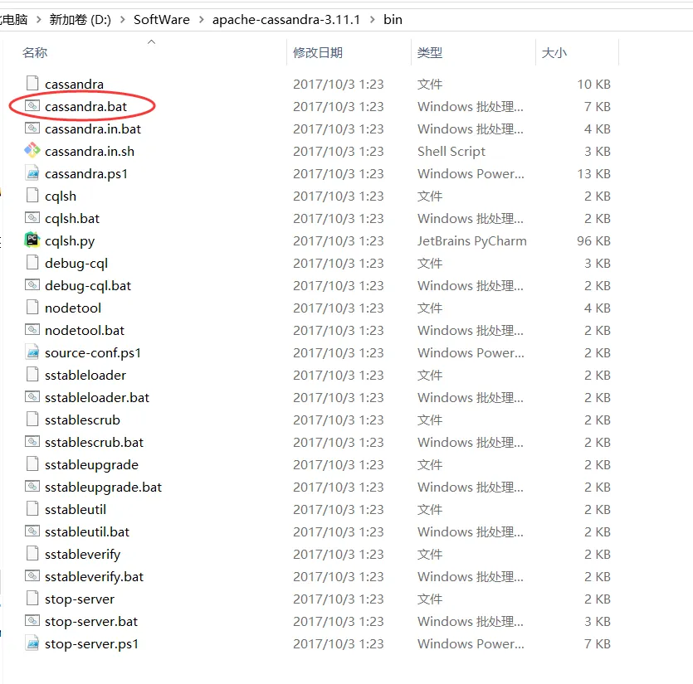Click the blank icon beside debug-cql
The height and width of the screenshot is (684, 693).
32,262
